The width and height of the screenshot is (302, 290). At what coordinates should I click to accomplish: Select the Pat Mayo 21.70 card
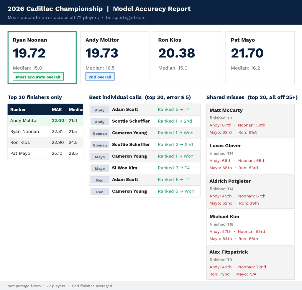pos(260,58)
